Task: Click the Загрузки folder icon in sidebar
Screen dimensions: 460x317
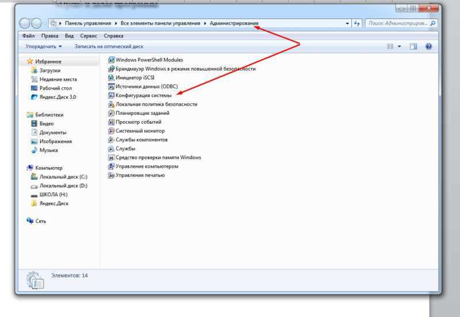Action: click(34, 70)
